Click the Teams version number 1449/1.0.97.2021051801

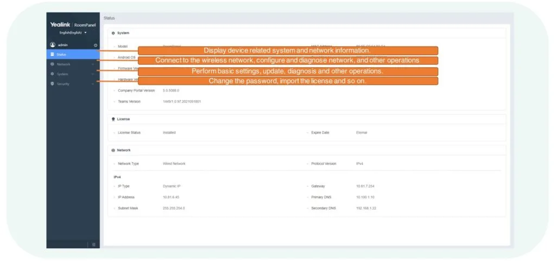coord(181,102)
